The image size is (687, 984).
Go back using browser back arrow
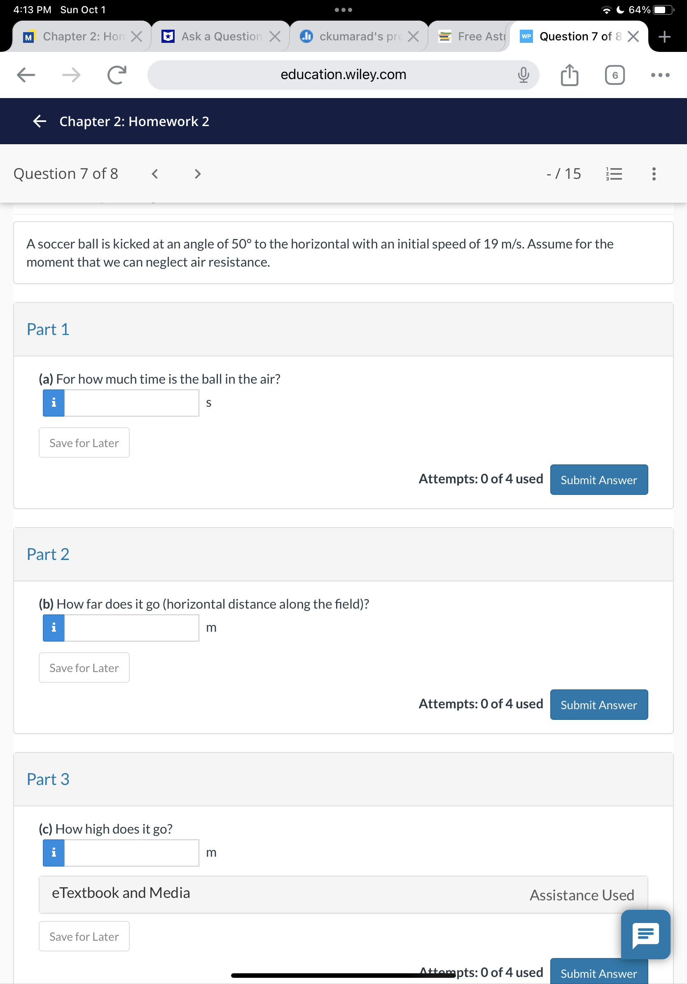point(26,75)
